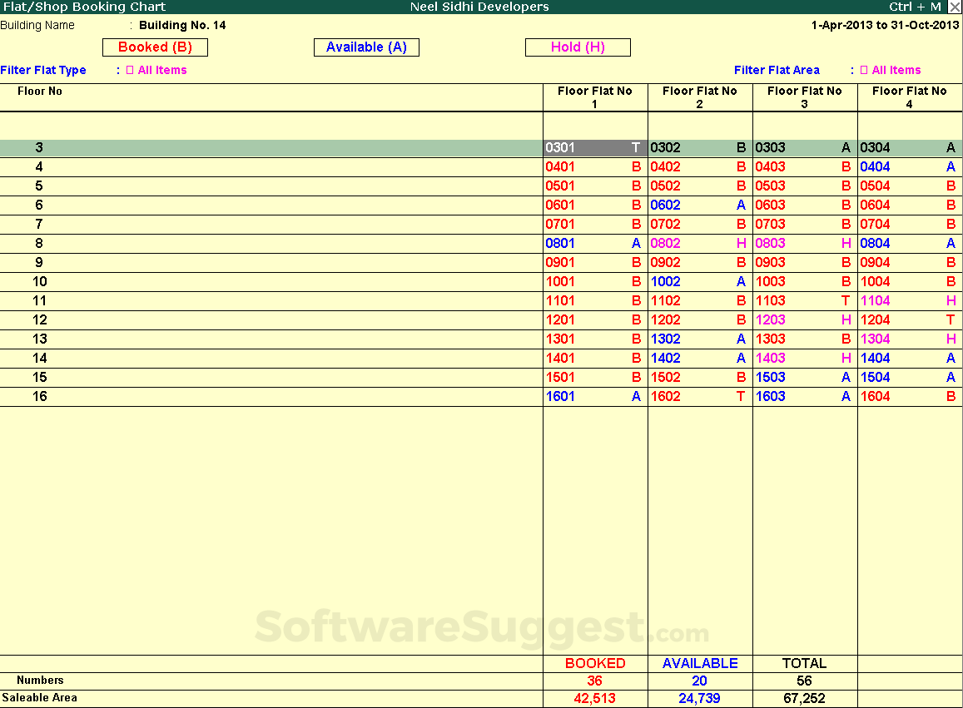Open flat 0802 marked on Hold

[698, 243]
